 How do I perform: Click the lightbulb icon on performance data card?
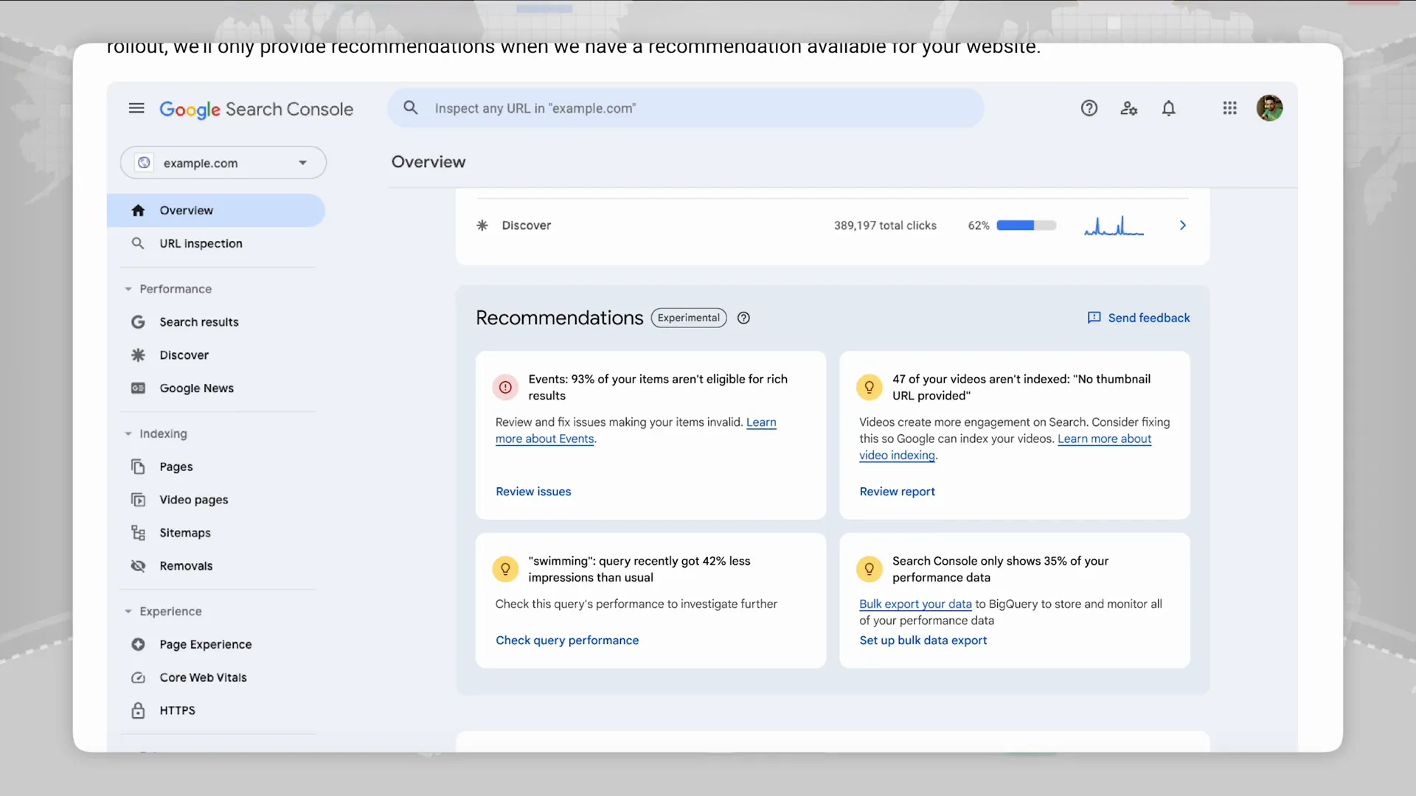(x=869, y=569)
